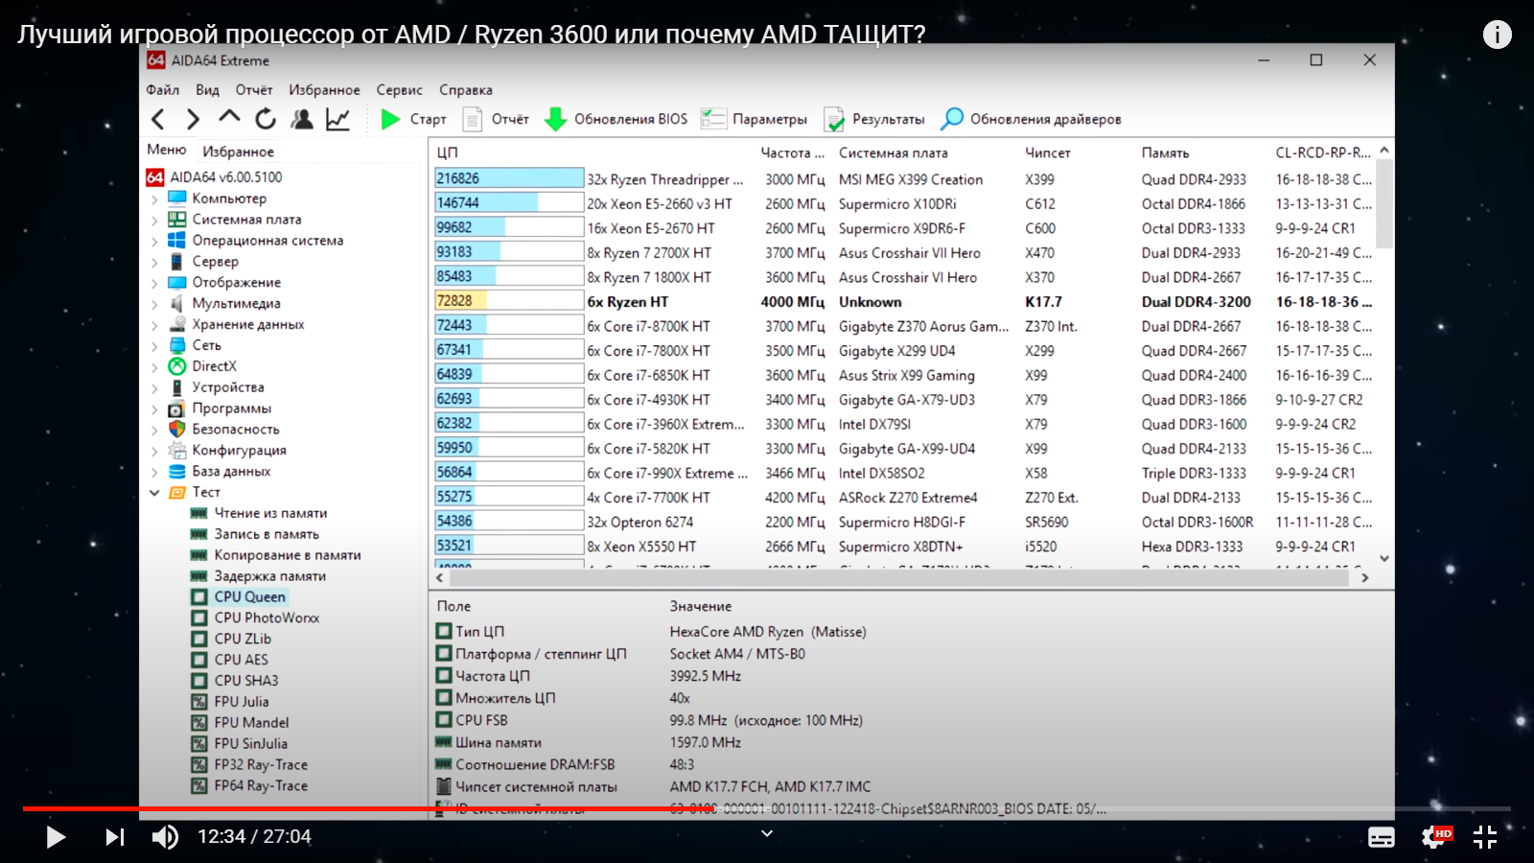Viewport: 1534px width, 863px height.
Task: Expand the Системная плата tree node
Action: point(154,220)
